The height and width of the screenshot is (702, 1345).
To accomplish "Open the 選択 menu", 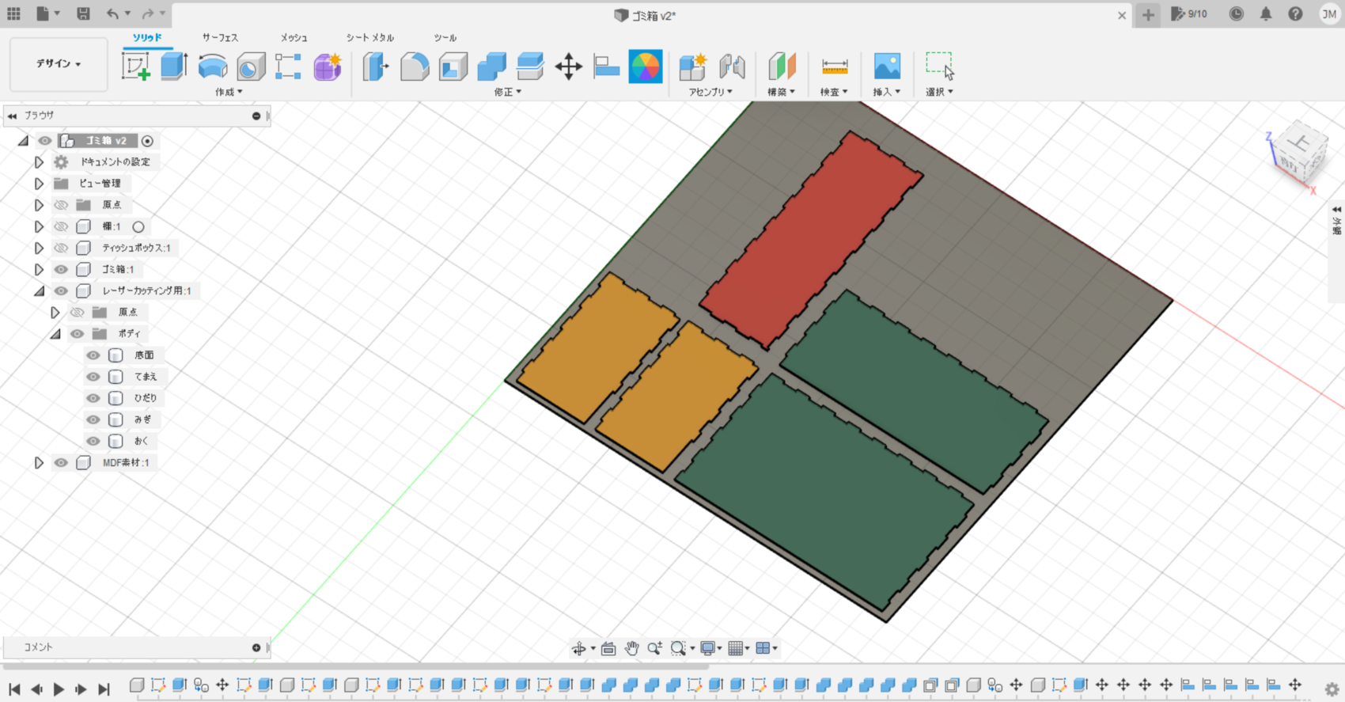I will tap(940, 92).
